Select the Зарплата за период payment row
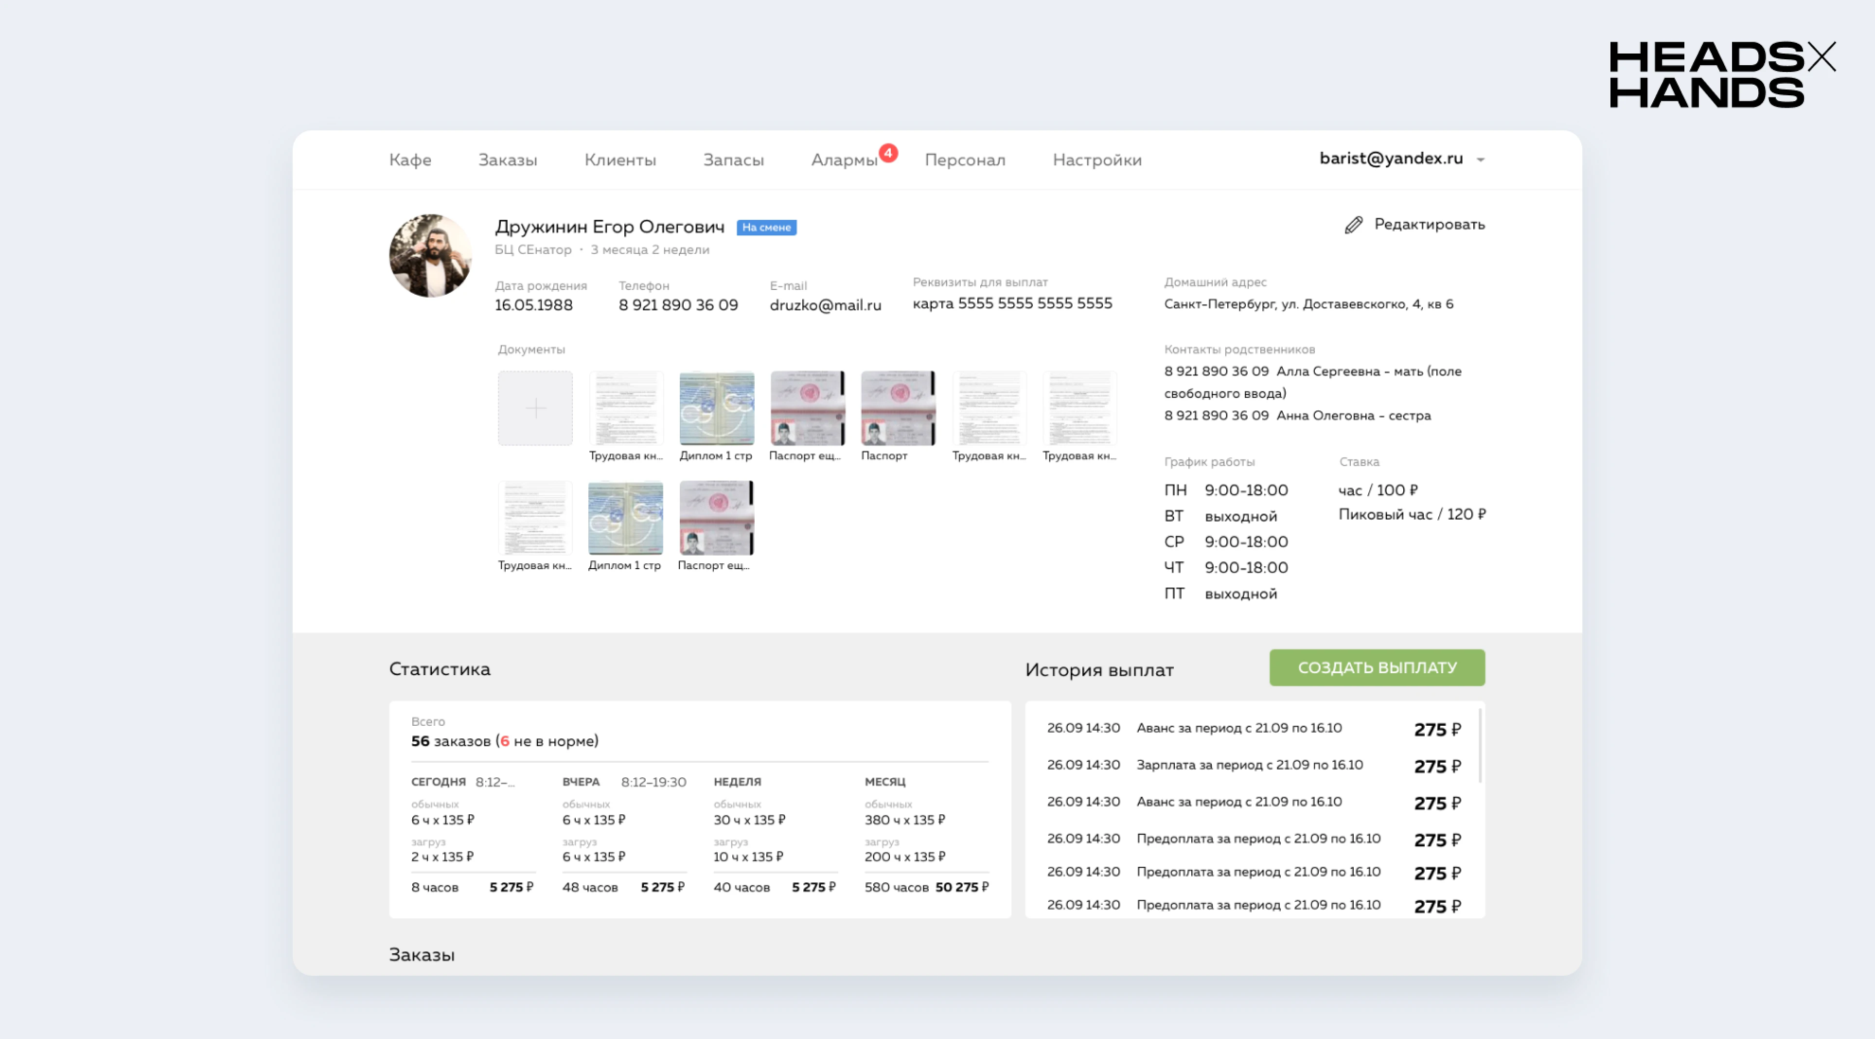The image size is (1875, 1039). pyautogui.click(x=1249, y=765)
